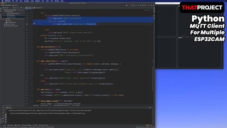Screen dimensions: 227x128
Task: Open Python Packages tool window tab
Action: click(27, 125)
